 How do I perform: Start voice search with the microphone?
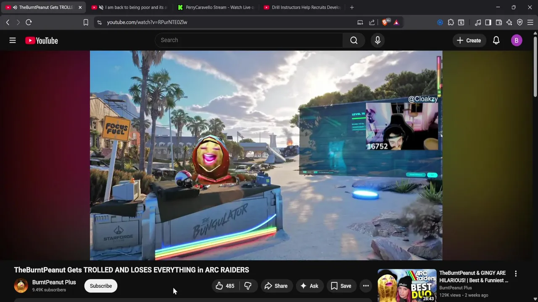[377, 40]
